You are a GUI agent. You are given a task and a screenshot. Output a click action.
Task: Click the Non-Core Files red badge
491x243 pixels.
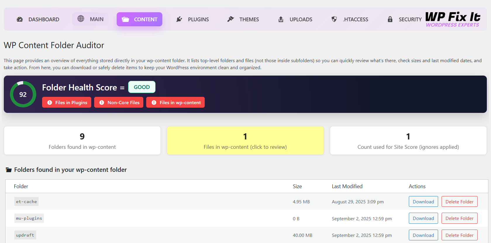[x=119, y=102]
